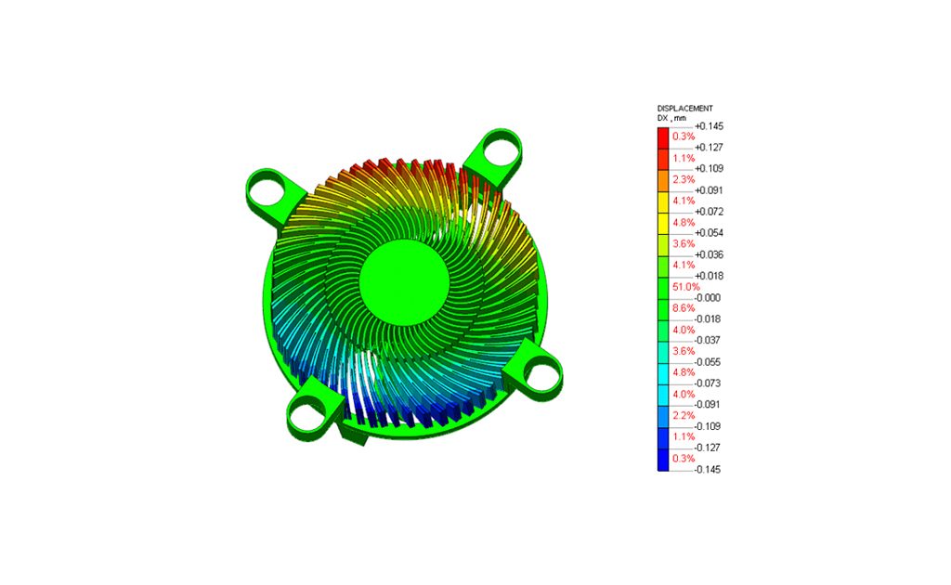Select the 8.6% legend color band
The width and height of the screenshot is (951, 585).
click(x=663, y=309)
